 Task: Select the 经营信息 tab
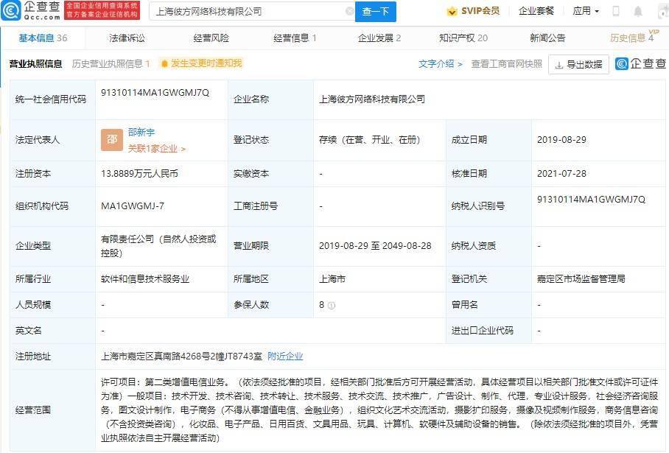pos(295,38)
